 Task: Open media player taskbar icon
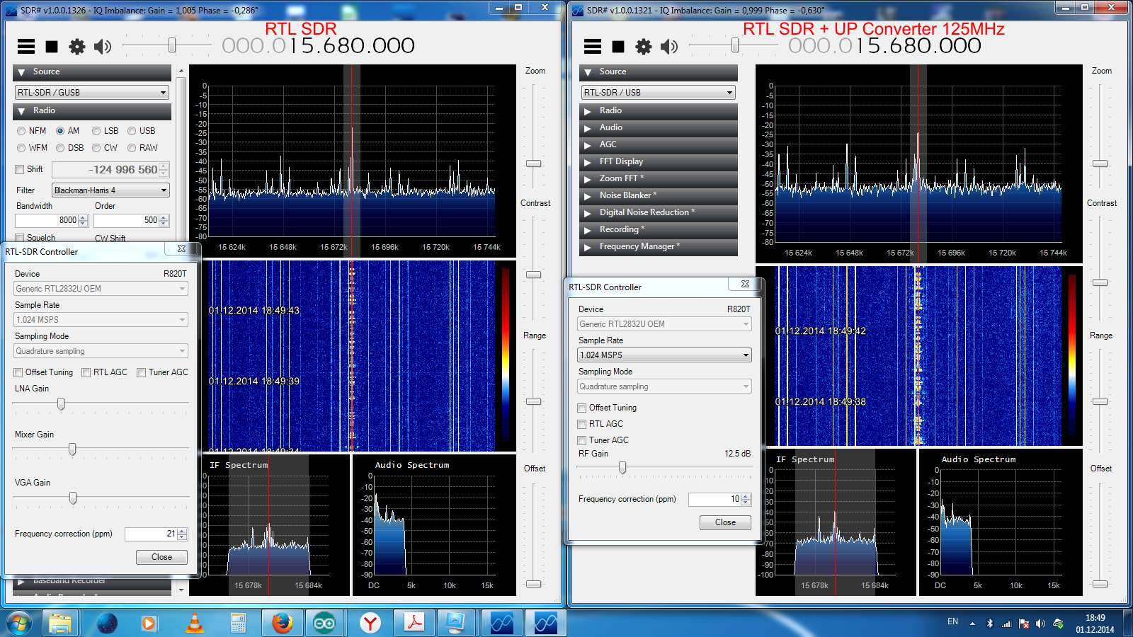tap(149, 624)
